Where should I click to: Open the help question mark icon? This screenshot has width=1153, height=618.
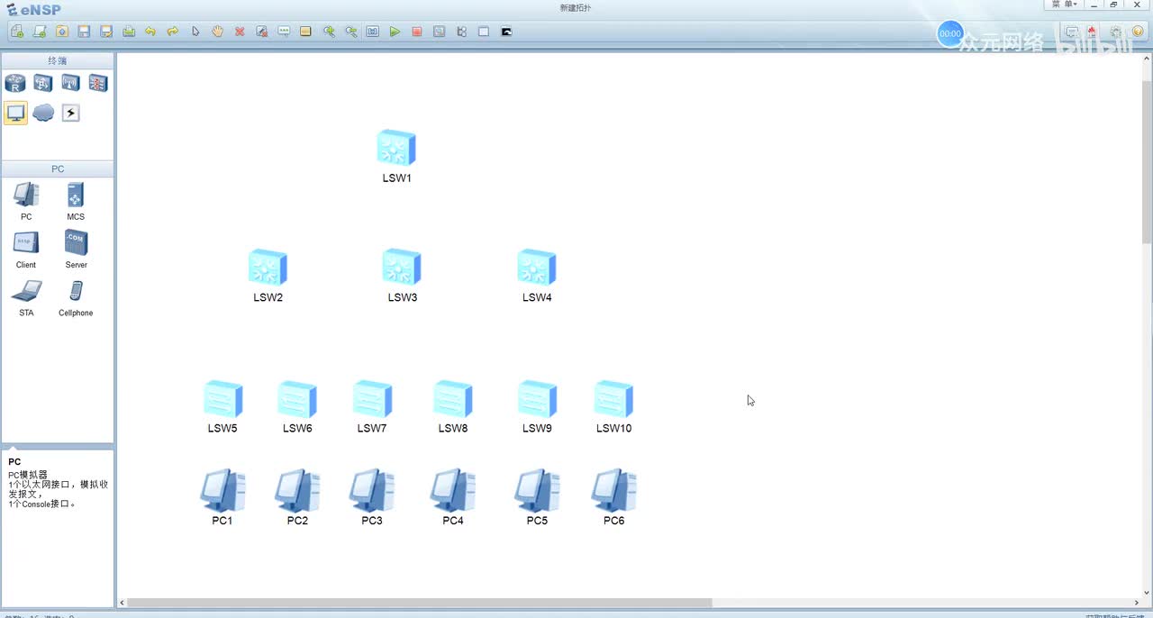(x=1138, y=32)
